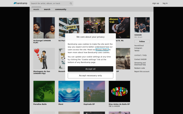Switch to the community tab
This screenshot has width=183, height=114.
(61, 9)
